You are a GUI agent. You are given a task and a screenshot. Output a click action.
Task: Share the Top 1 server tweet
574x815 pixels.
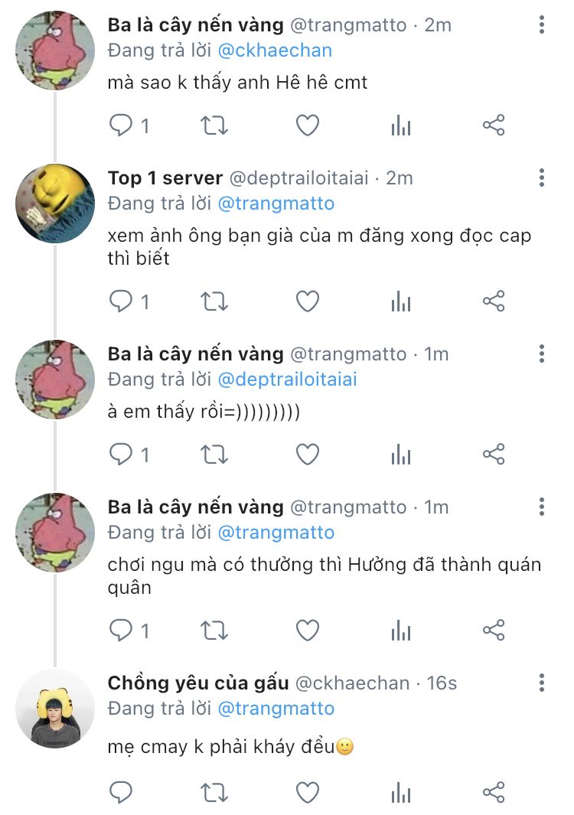494,301
